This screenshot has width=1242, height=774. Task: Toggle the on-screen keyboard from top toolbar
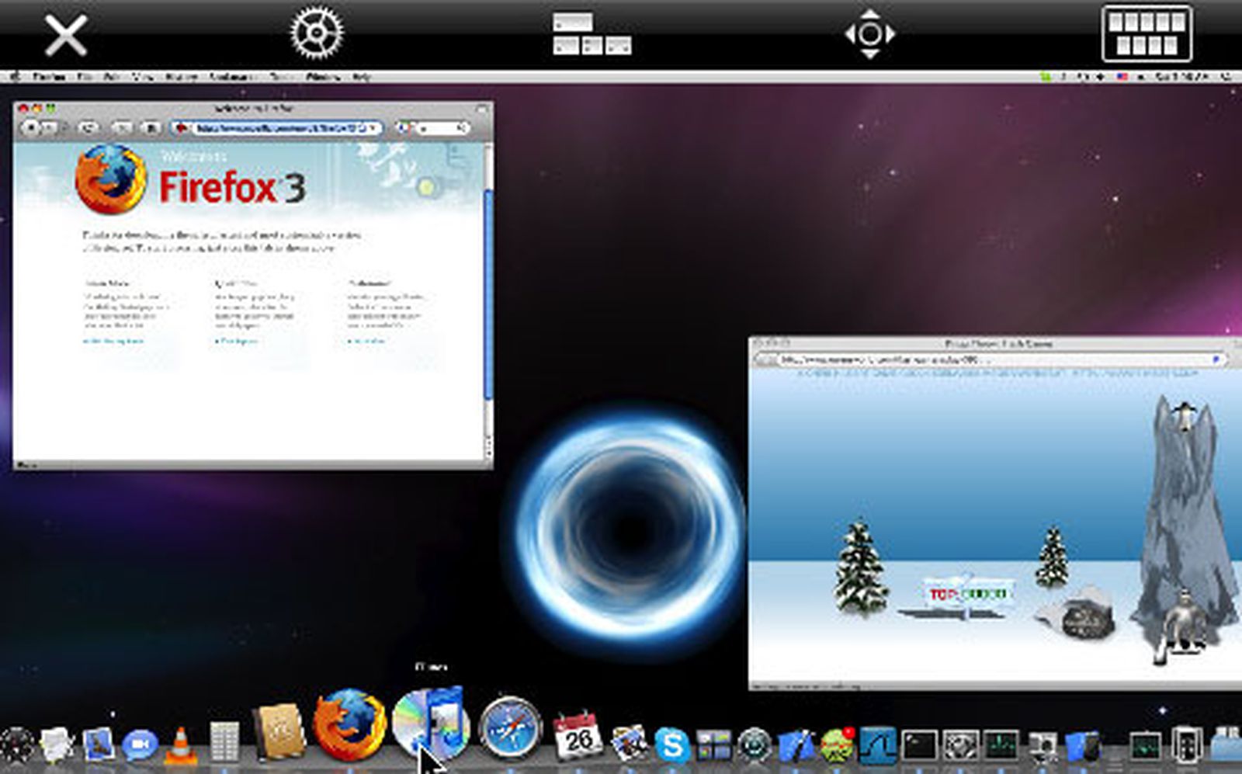[x=1146, y=33]
